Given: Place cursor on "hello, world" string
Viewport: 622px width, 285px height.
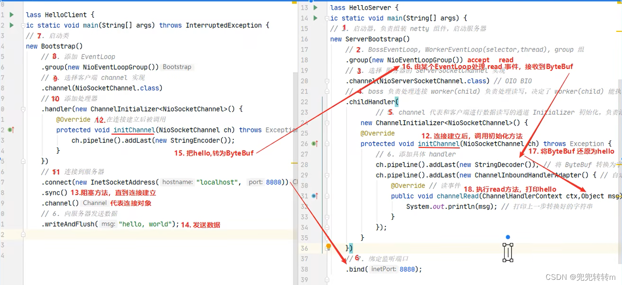Looking at the screenshot, I should tap(145, 224).
